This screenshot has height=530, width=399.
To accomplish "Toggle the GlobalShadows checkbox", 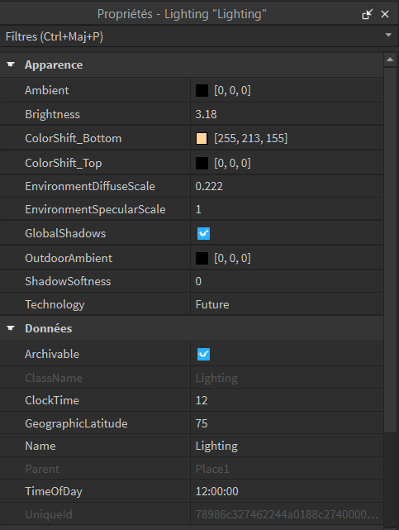I will tap(203, 233).
